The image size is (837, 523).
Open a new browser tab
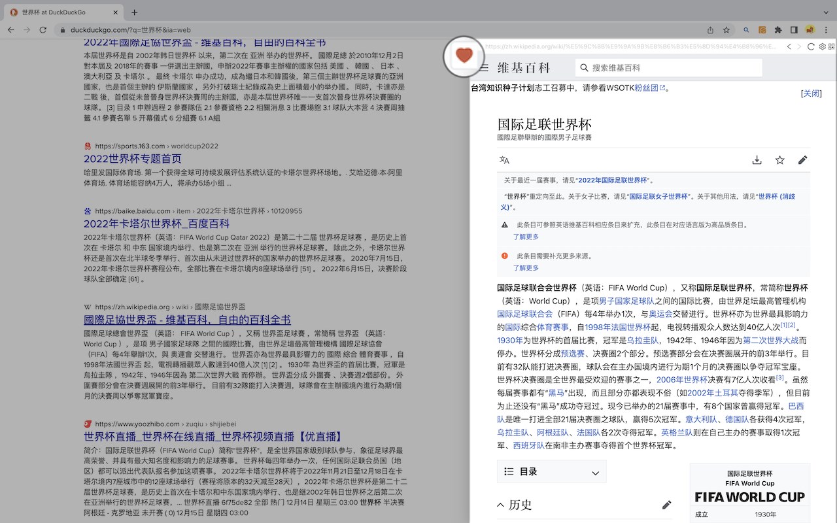134,12
